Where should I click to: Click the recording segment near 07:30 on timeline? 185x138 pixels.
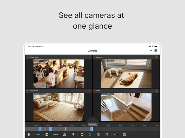65,129
